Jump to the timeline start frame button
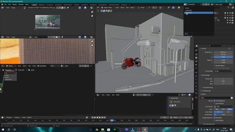Viewport: 235px width, 132px height. coord(92,118)
